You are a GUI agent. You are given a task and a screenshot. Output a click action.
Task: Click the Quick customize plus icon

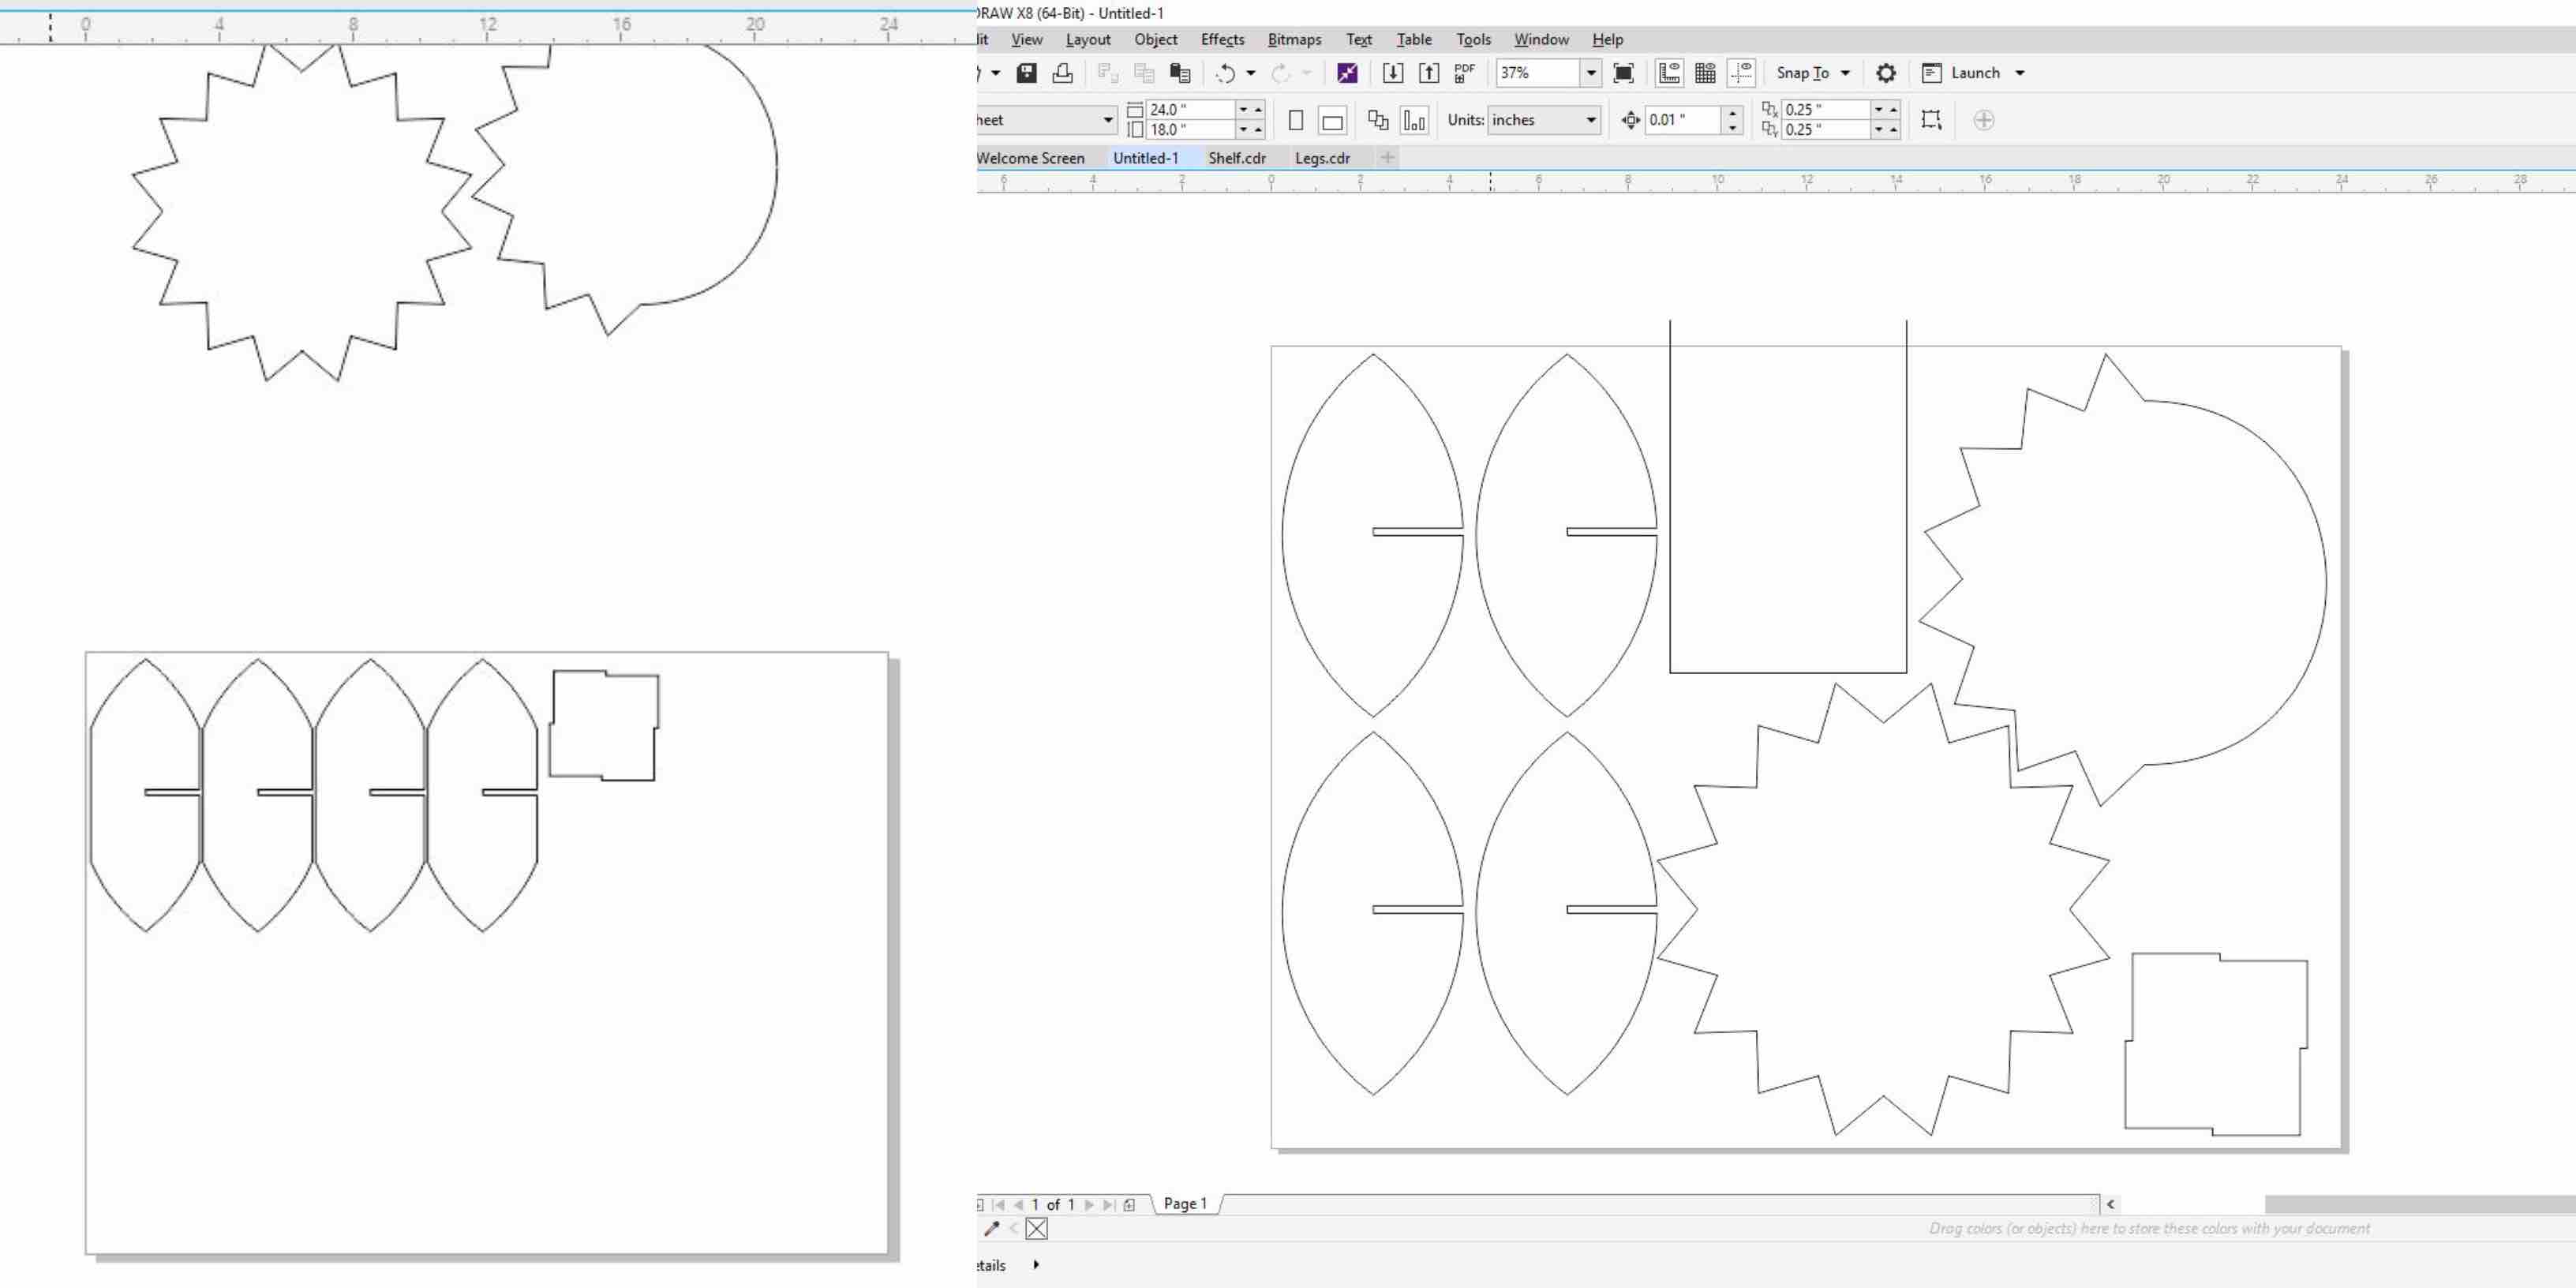point(1984,120)
